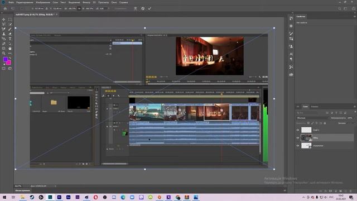Select the Move tool
Image resolution: width=357 pixels, height=201 pixels.
pyautogui.click(x=4, y=20)
